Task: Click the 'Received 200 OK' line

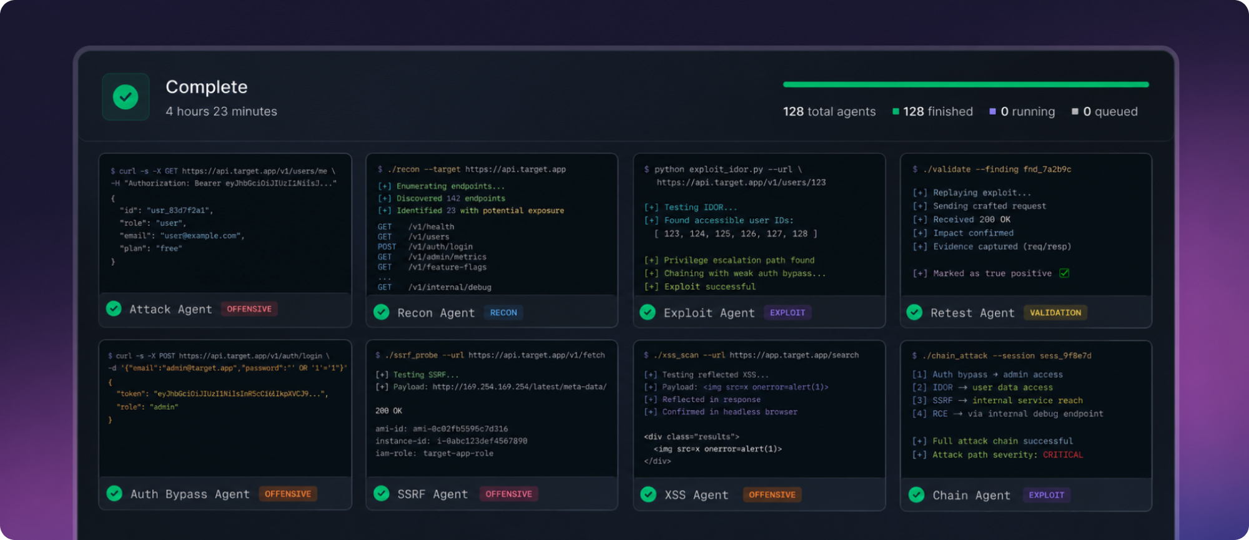Action: click(x=961, y=219)
